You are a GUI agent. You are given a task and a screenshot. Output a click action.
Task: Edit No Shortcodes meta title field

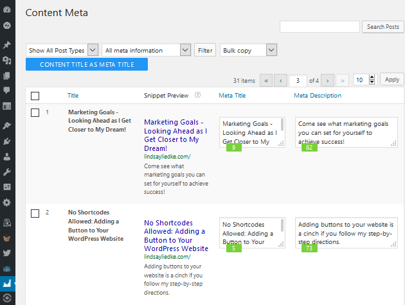pos(252,232)
